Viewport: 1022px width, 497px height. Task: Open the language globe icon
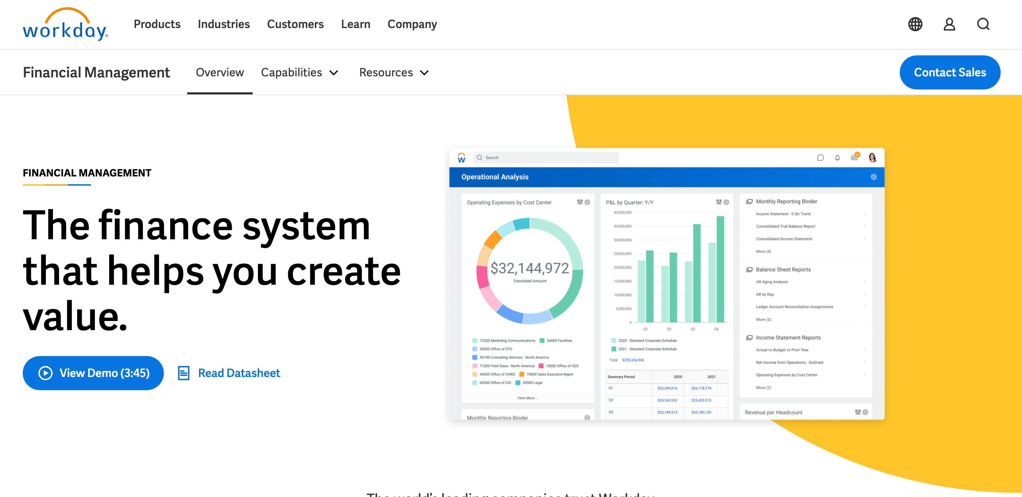(x=915, y=24)
